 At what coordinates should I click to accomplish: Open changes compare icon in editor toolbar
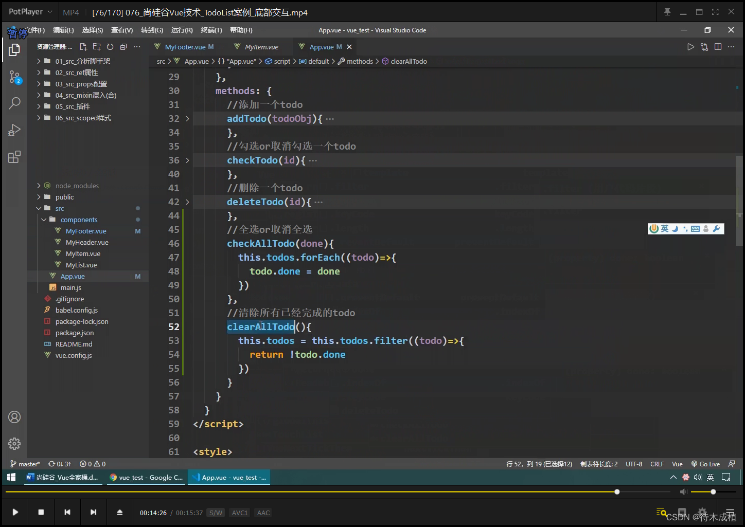(704, 47)
